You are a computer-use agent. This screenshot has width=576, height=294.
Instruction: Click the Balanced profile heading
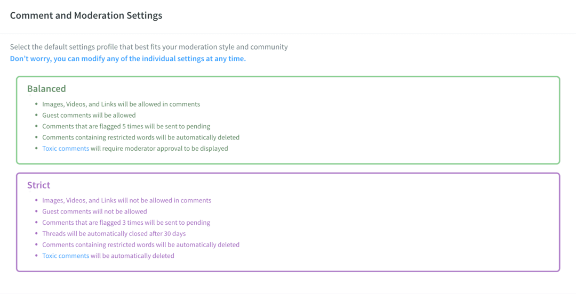point(46,89)
